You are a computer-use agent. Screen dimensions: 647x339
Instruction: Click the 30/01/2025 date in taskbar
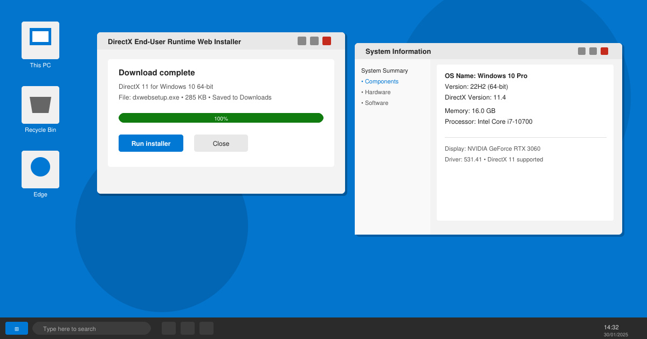tap(616, 335)
